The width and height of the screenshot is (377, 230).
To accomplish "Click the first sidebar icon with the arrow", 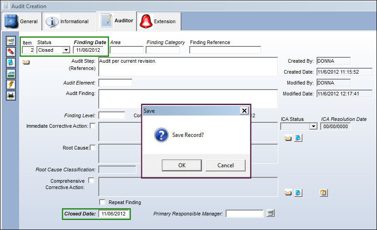I will tap(11, 41).
